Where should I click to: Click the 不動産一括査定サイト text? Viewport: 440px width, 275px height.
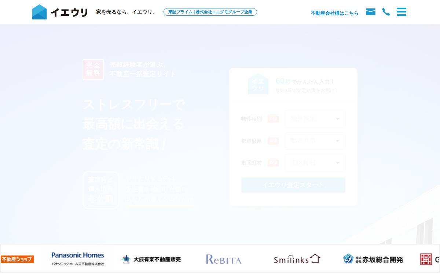click(143, 74)
